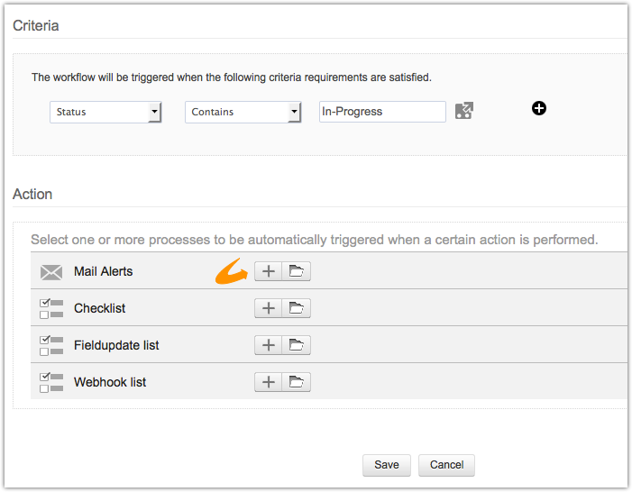Click the Webhook list checklist icon
This screenshot has width=632, height=492.
(51, 382)
